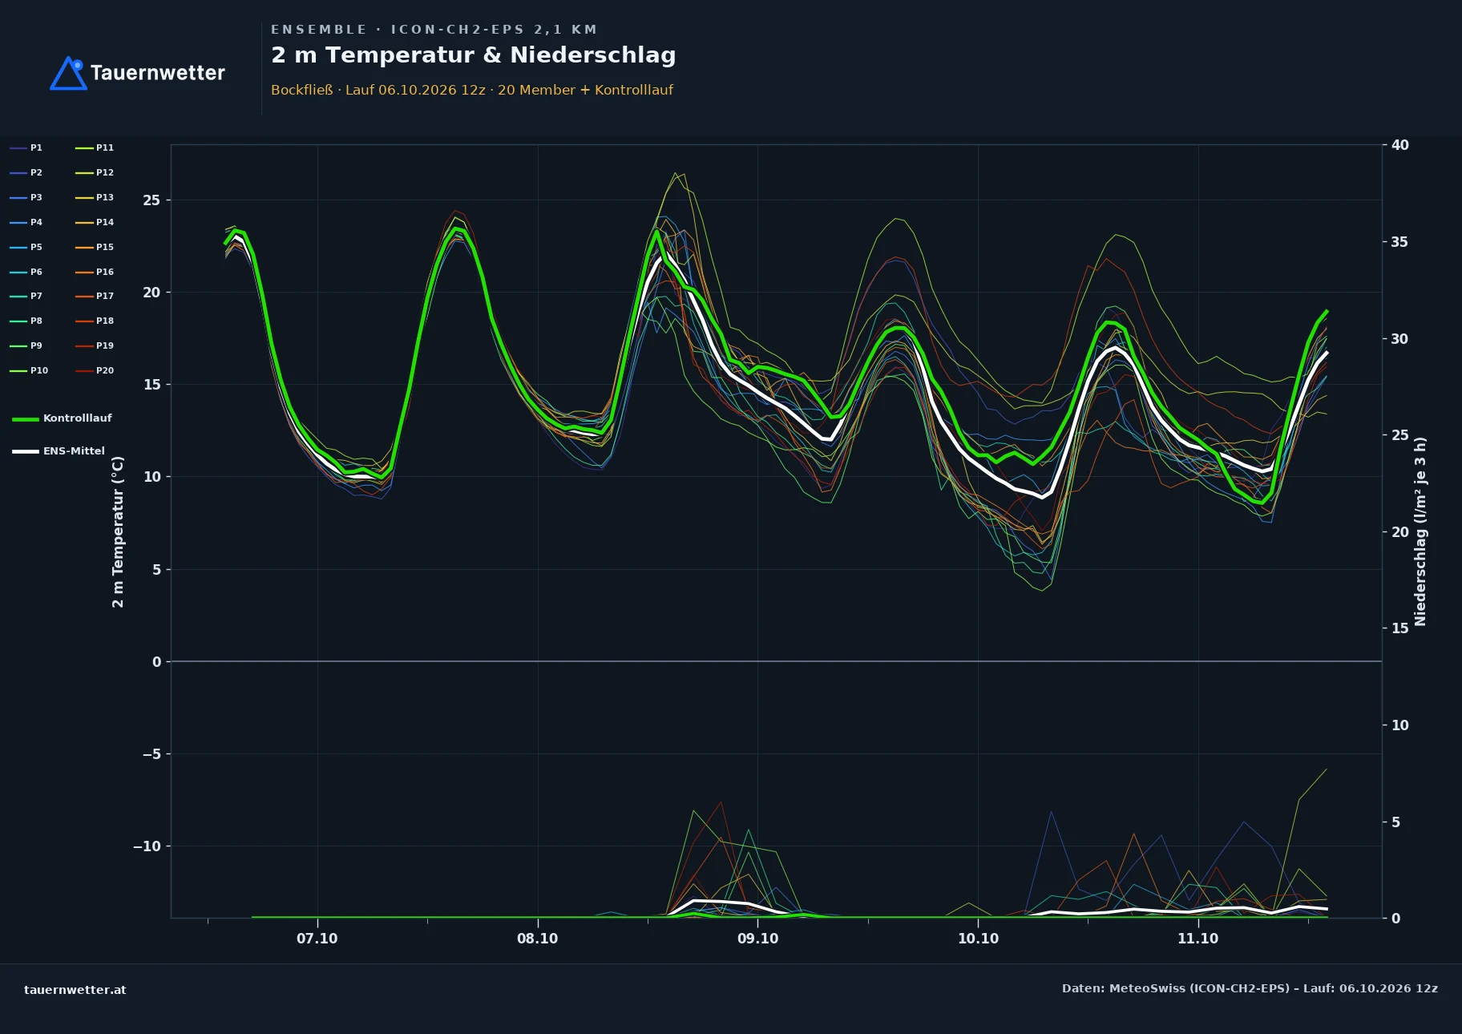Select the P7 legend entry
1462x1034 pixels.
pyautogui.click(x=26, y=296)
